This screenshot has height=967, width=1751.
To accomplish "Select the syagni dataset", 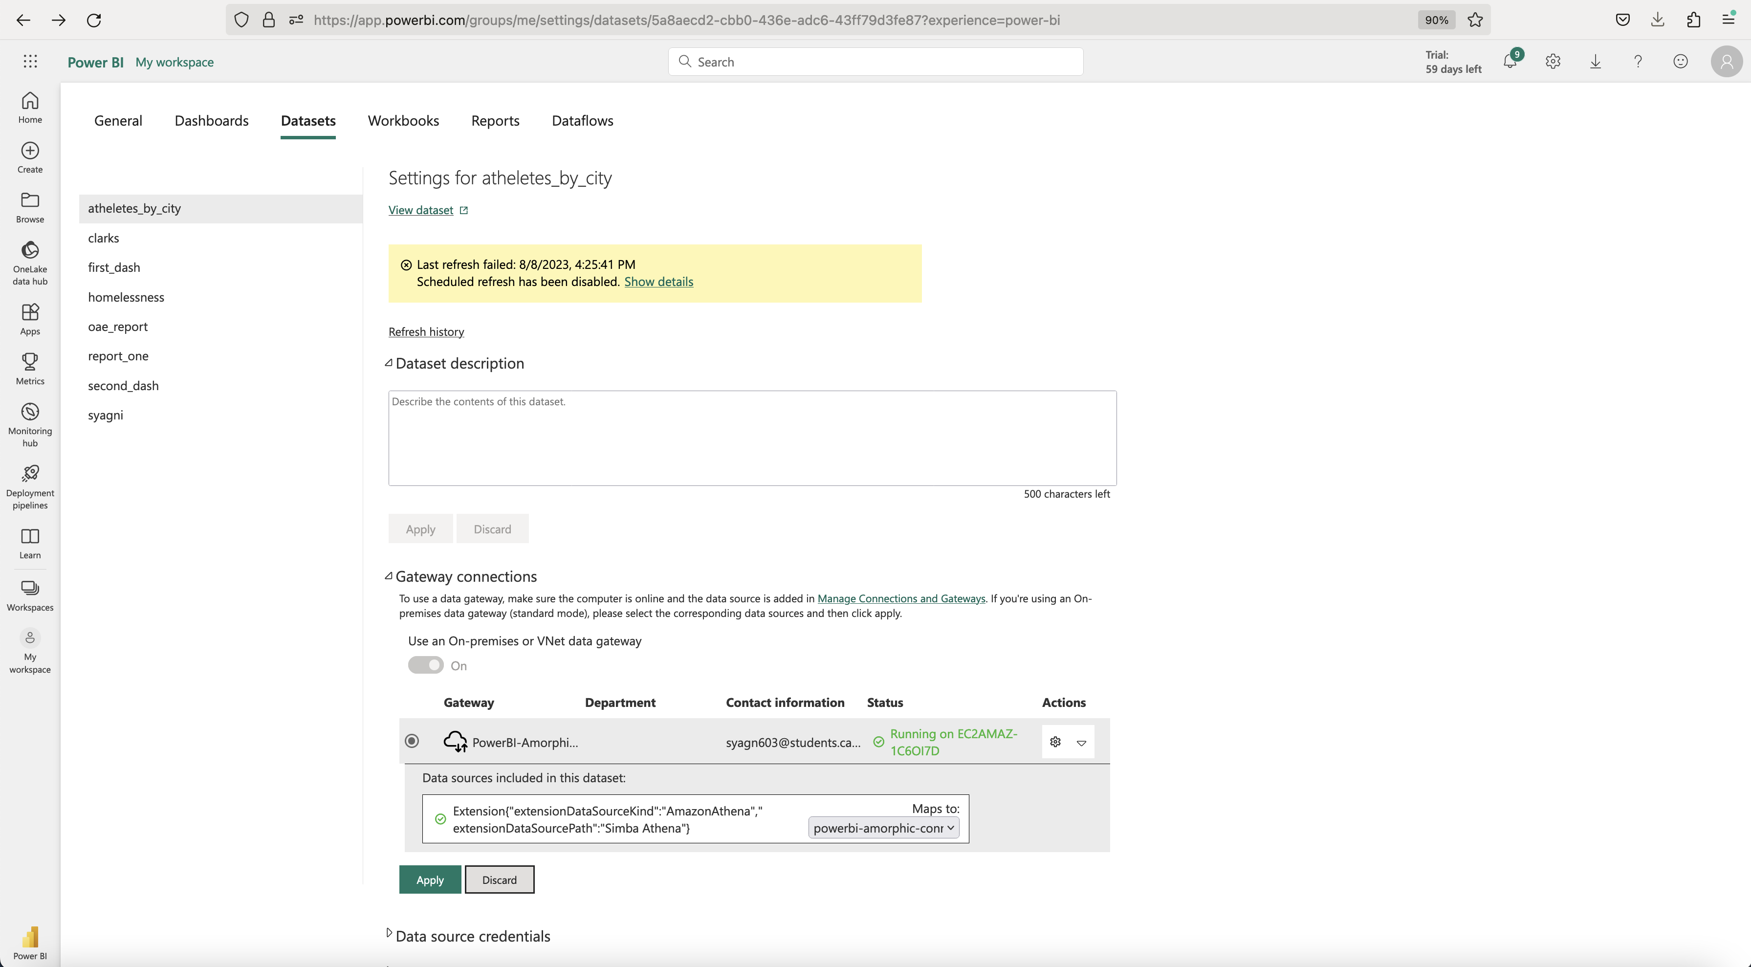I will point(220,415).
